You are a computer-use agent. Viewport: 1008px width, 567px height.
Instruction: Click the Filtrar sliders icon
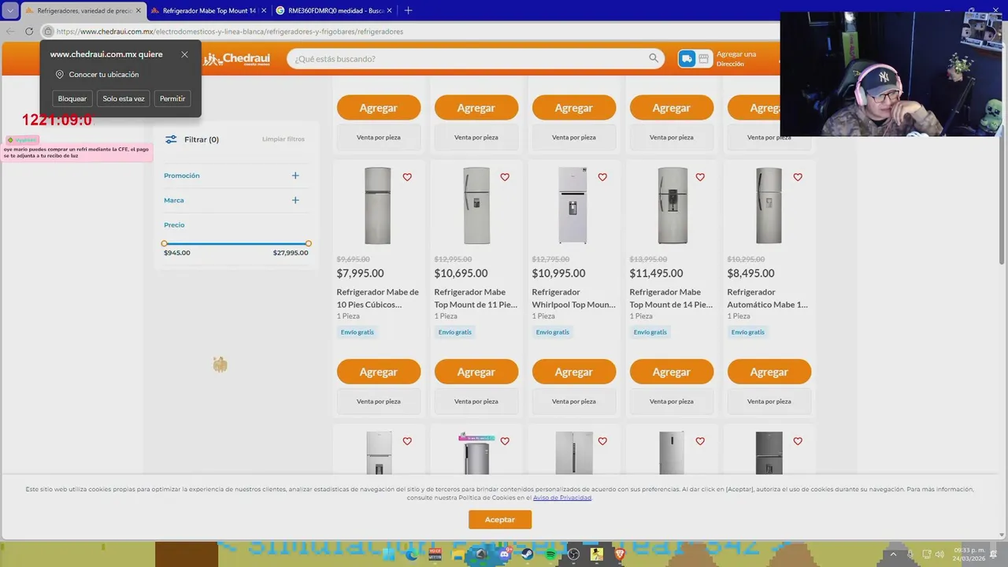tap(171, 139)
